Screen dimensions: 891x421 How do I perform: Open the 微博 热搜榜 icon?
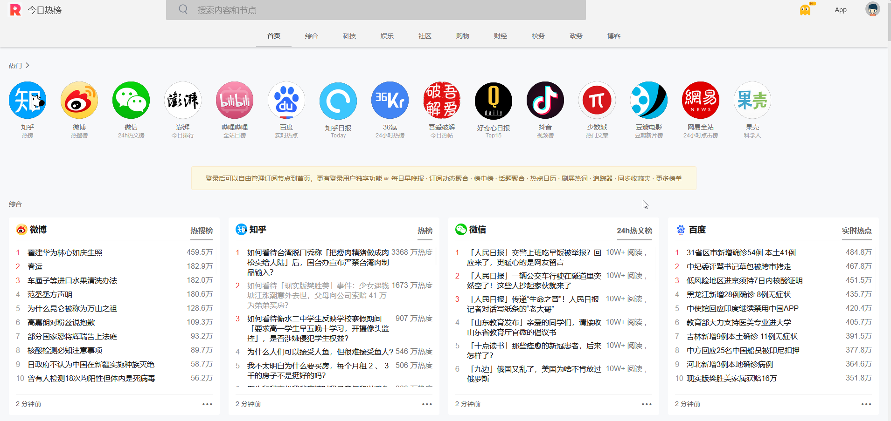tap(79, 100)
